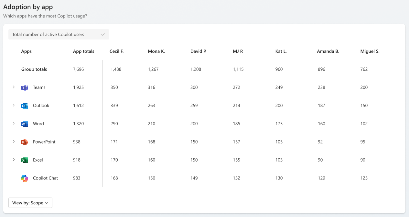
Task: Click the Teams app icon
Action: [x=25, y=87]
